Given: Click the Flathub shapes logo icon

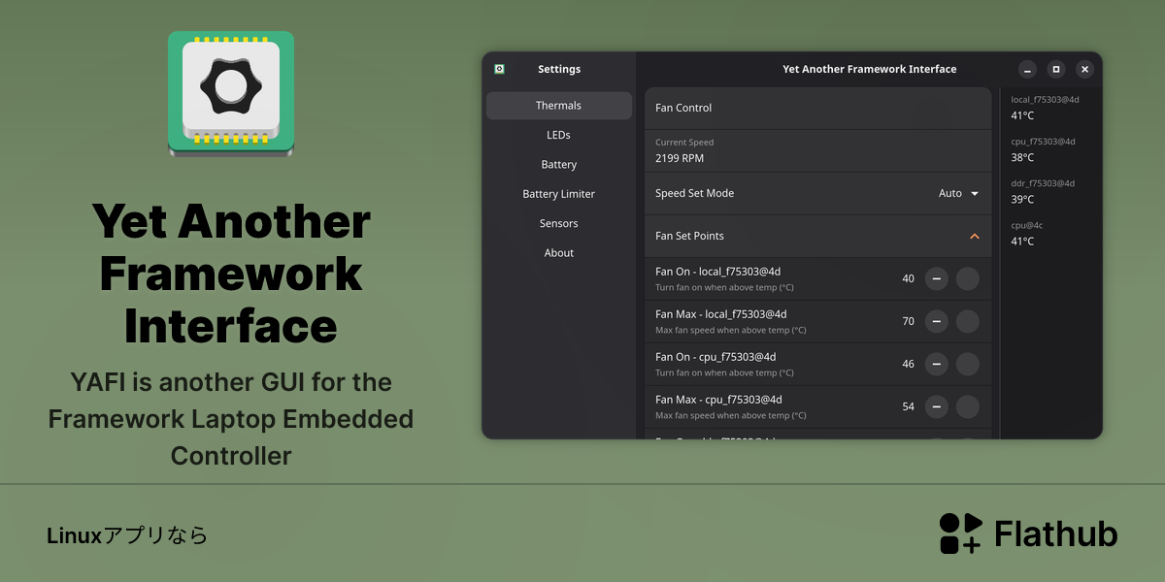Looking at the screenshot, I should pos(960,533).
